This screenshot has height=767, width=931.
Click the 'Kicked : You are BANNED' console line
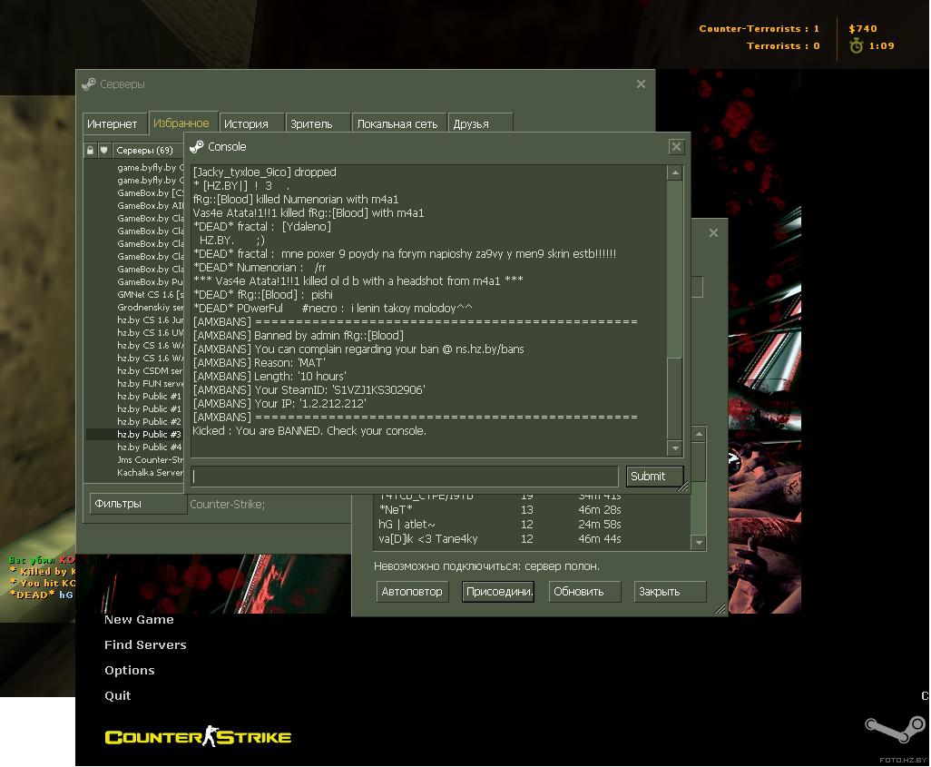309,431
